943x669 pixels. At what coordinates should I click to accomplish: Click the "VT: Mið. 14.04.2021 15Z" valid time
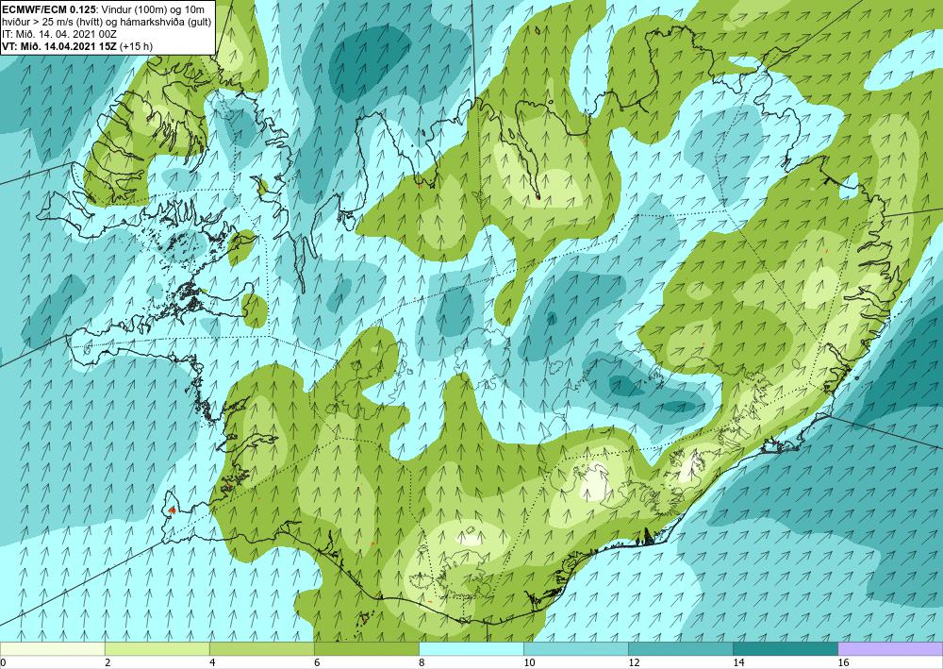pyautogui.click(x=59, y=46)
